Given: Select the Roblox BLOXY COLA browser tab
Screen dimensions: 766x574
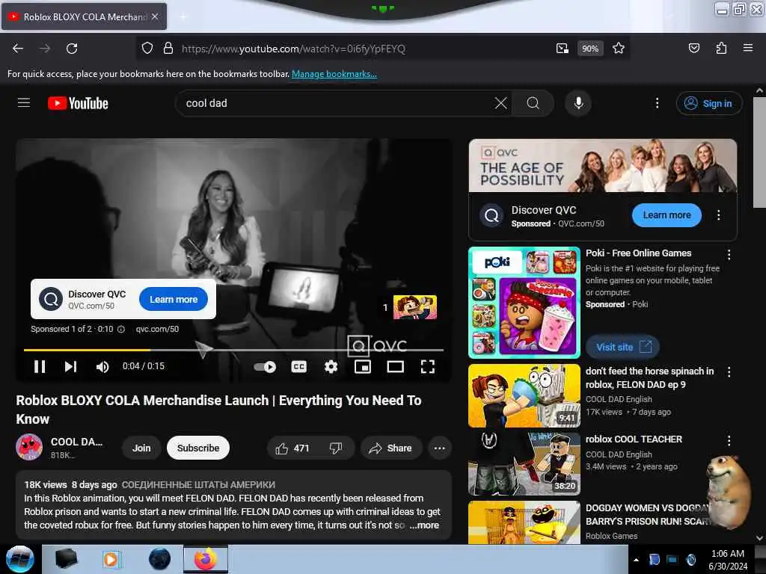Looking at the screenshot, I should click(x=84, y=16).
